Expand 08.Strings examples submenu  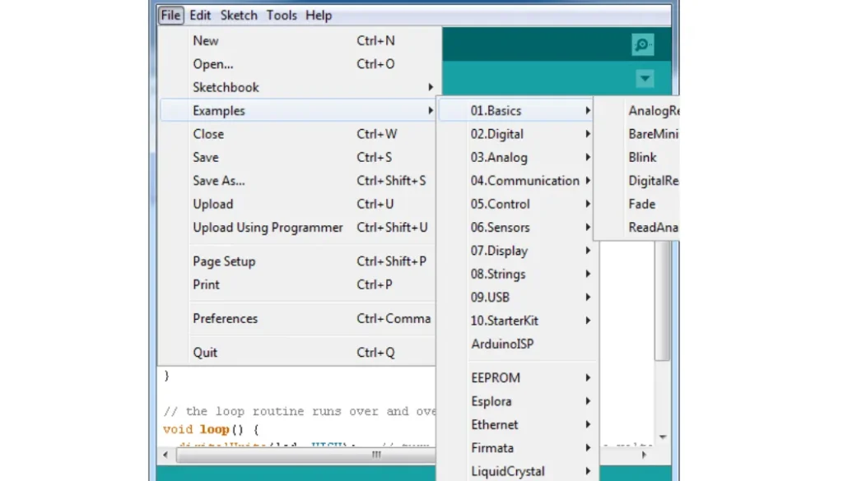pos(516,274)
